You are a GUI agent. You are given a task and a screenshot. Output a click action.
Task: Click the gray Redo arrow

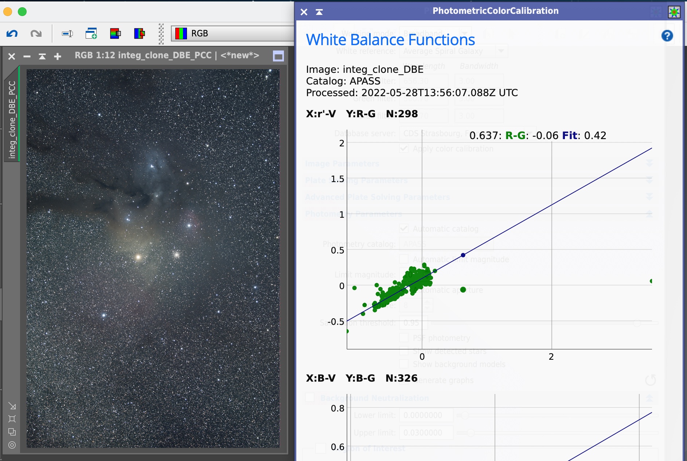coord(36,34)
